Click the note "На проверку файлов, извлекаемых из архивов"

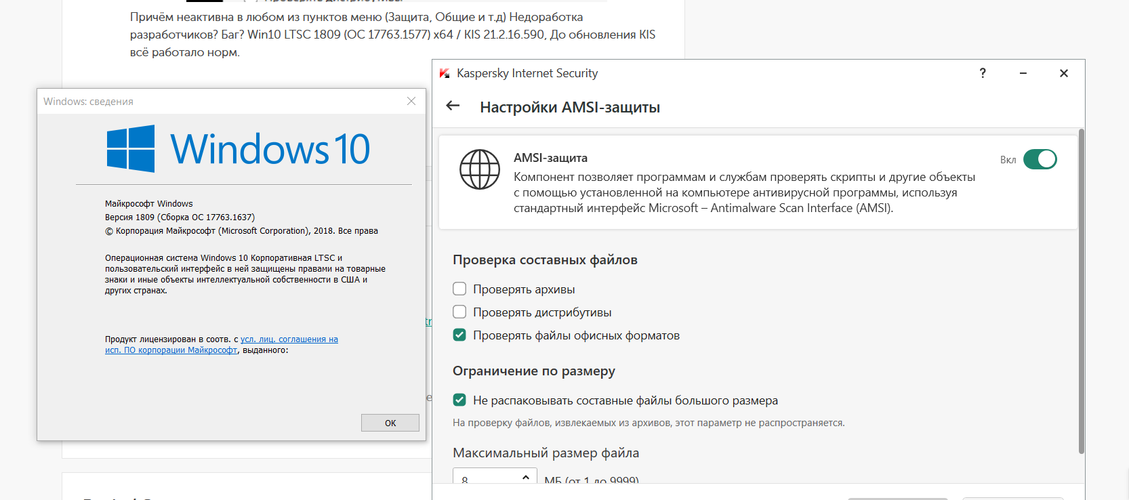[649, 423]
